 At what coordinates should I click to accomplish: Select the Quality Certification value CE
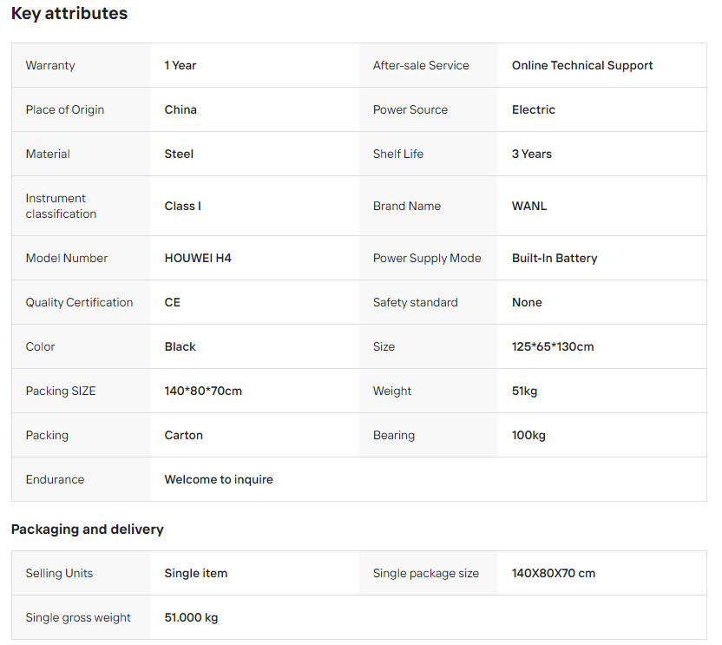pyautogui.click(x=173, y=302)
